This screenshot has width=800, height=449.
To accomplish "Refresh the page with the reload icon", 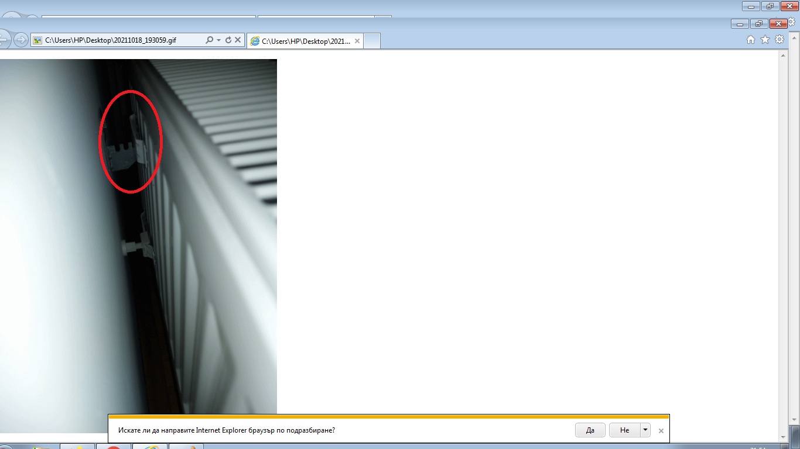I will coord(228,40).
